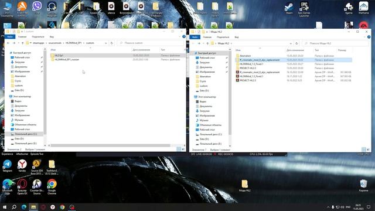Click search field in custom window
Image resolution: width=375 pixels, height=211 pixels.
coord(151,43)
